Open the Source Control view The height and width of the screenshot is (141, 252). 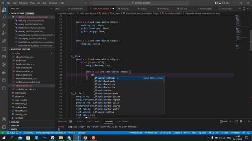click(x=4, y=25)
